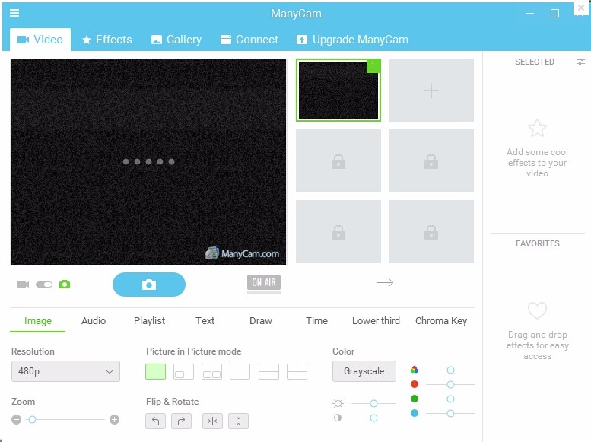Click the red channel dot

(415, 384)
